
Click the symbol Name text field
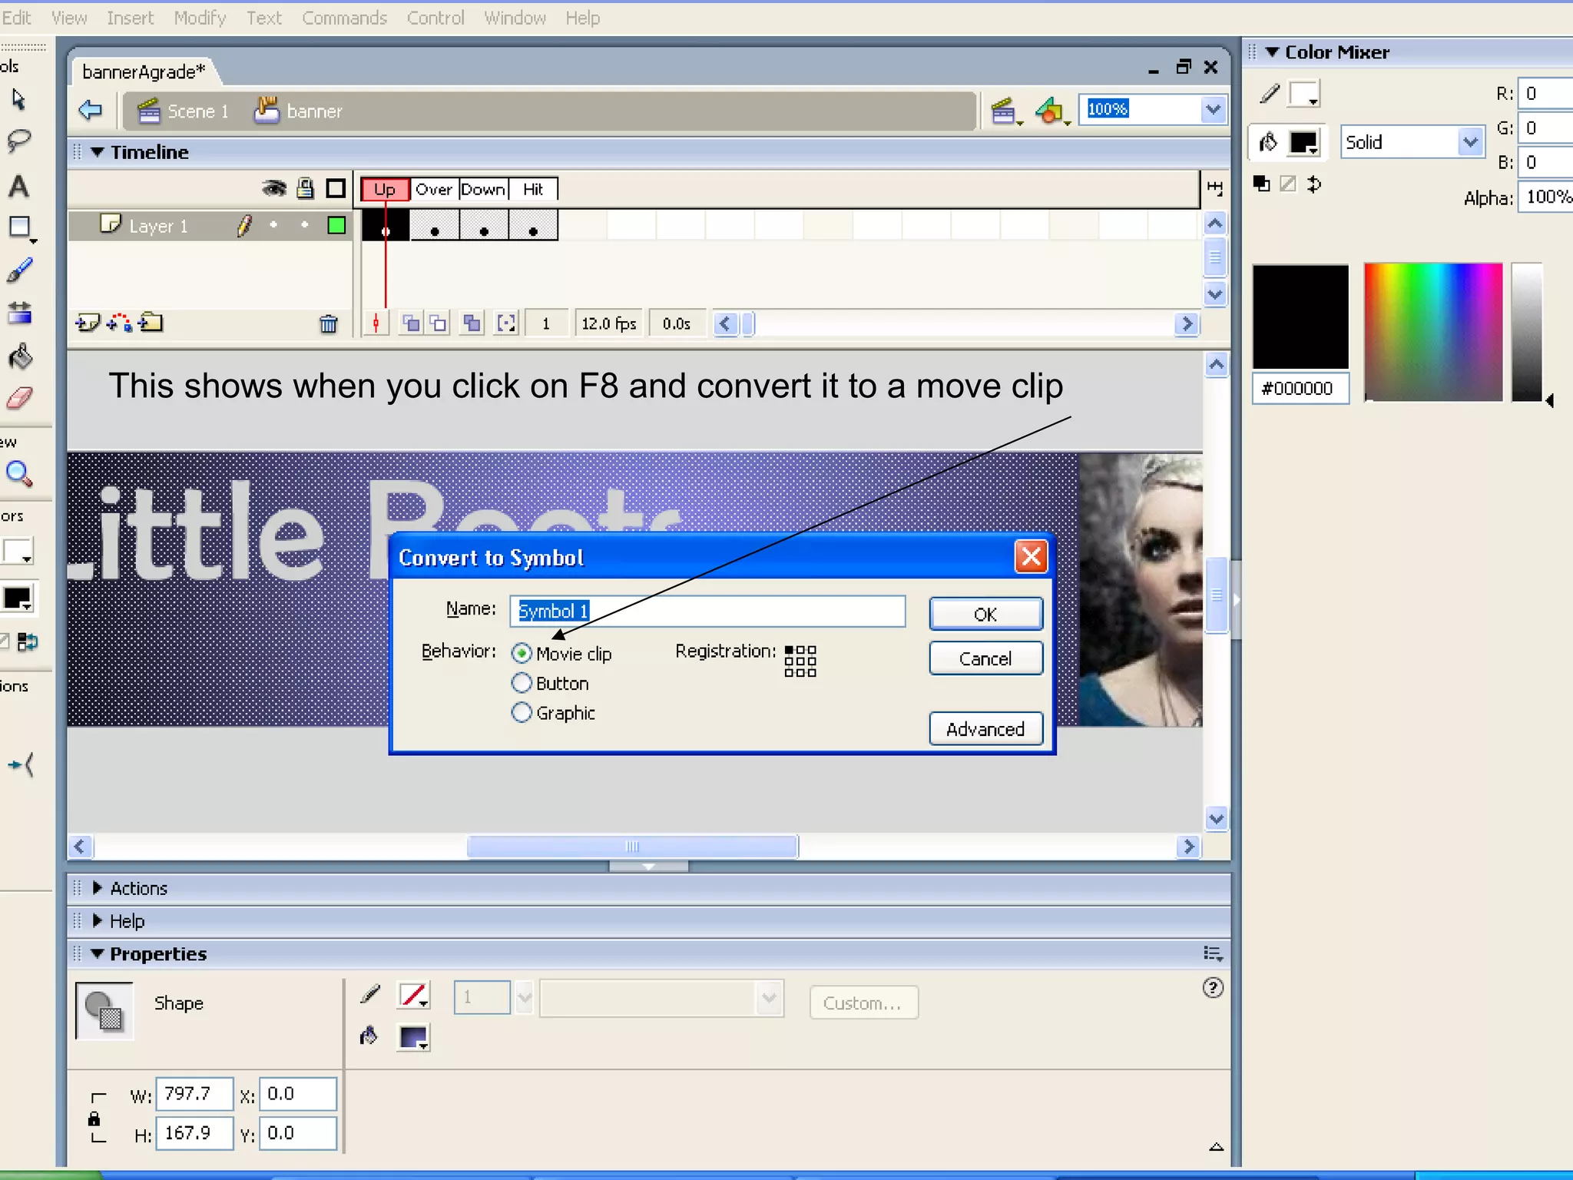[707, 612]
